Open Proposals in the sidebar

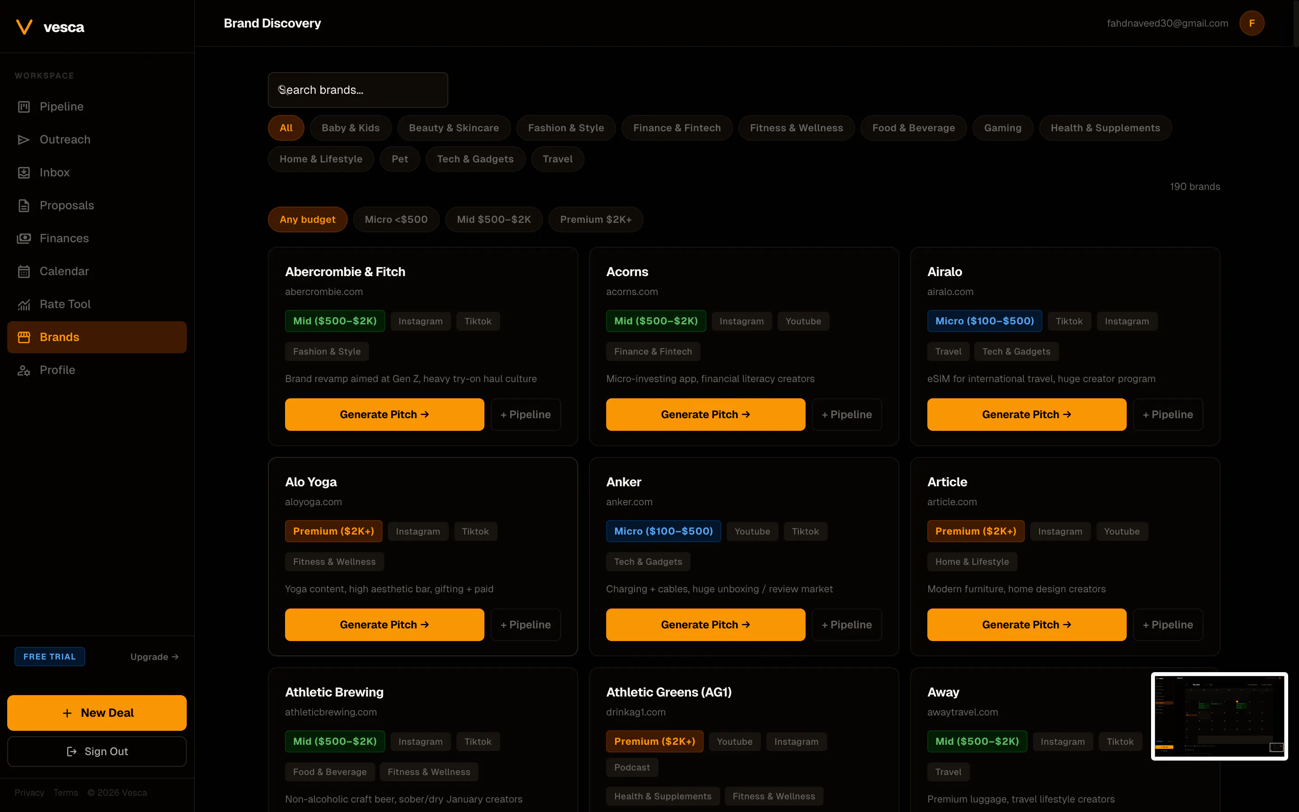point(97,205)
